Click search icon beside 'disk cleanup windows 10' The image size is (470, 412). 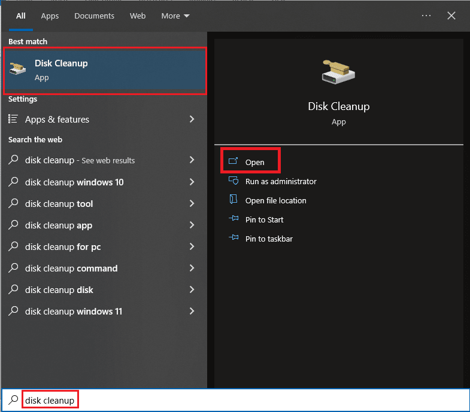[13, 181]
